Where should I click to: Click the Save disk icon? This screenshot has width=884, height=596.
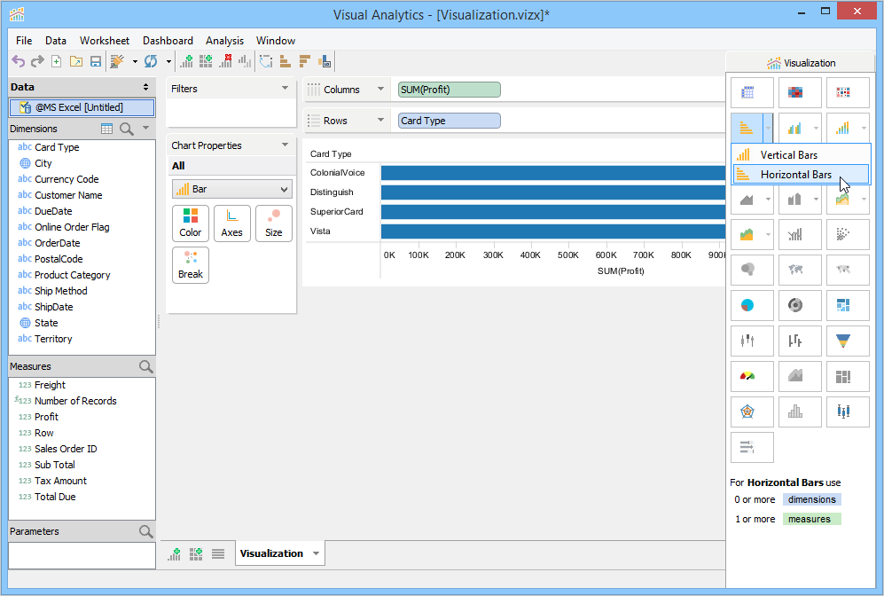point(96,61)
